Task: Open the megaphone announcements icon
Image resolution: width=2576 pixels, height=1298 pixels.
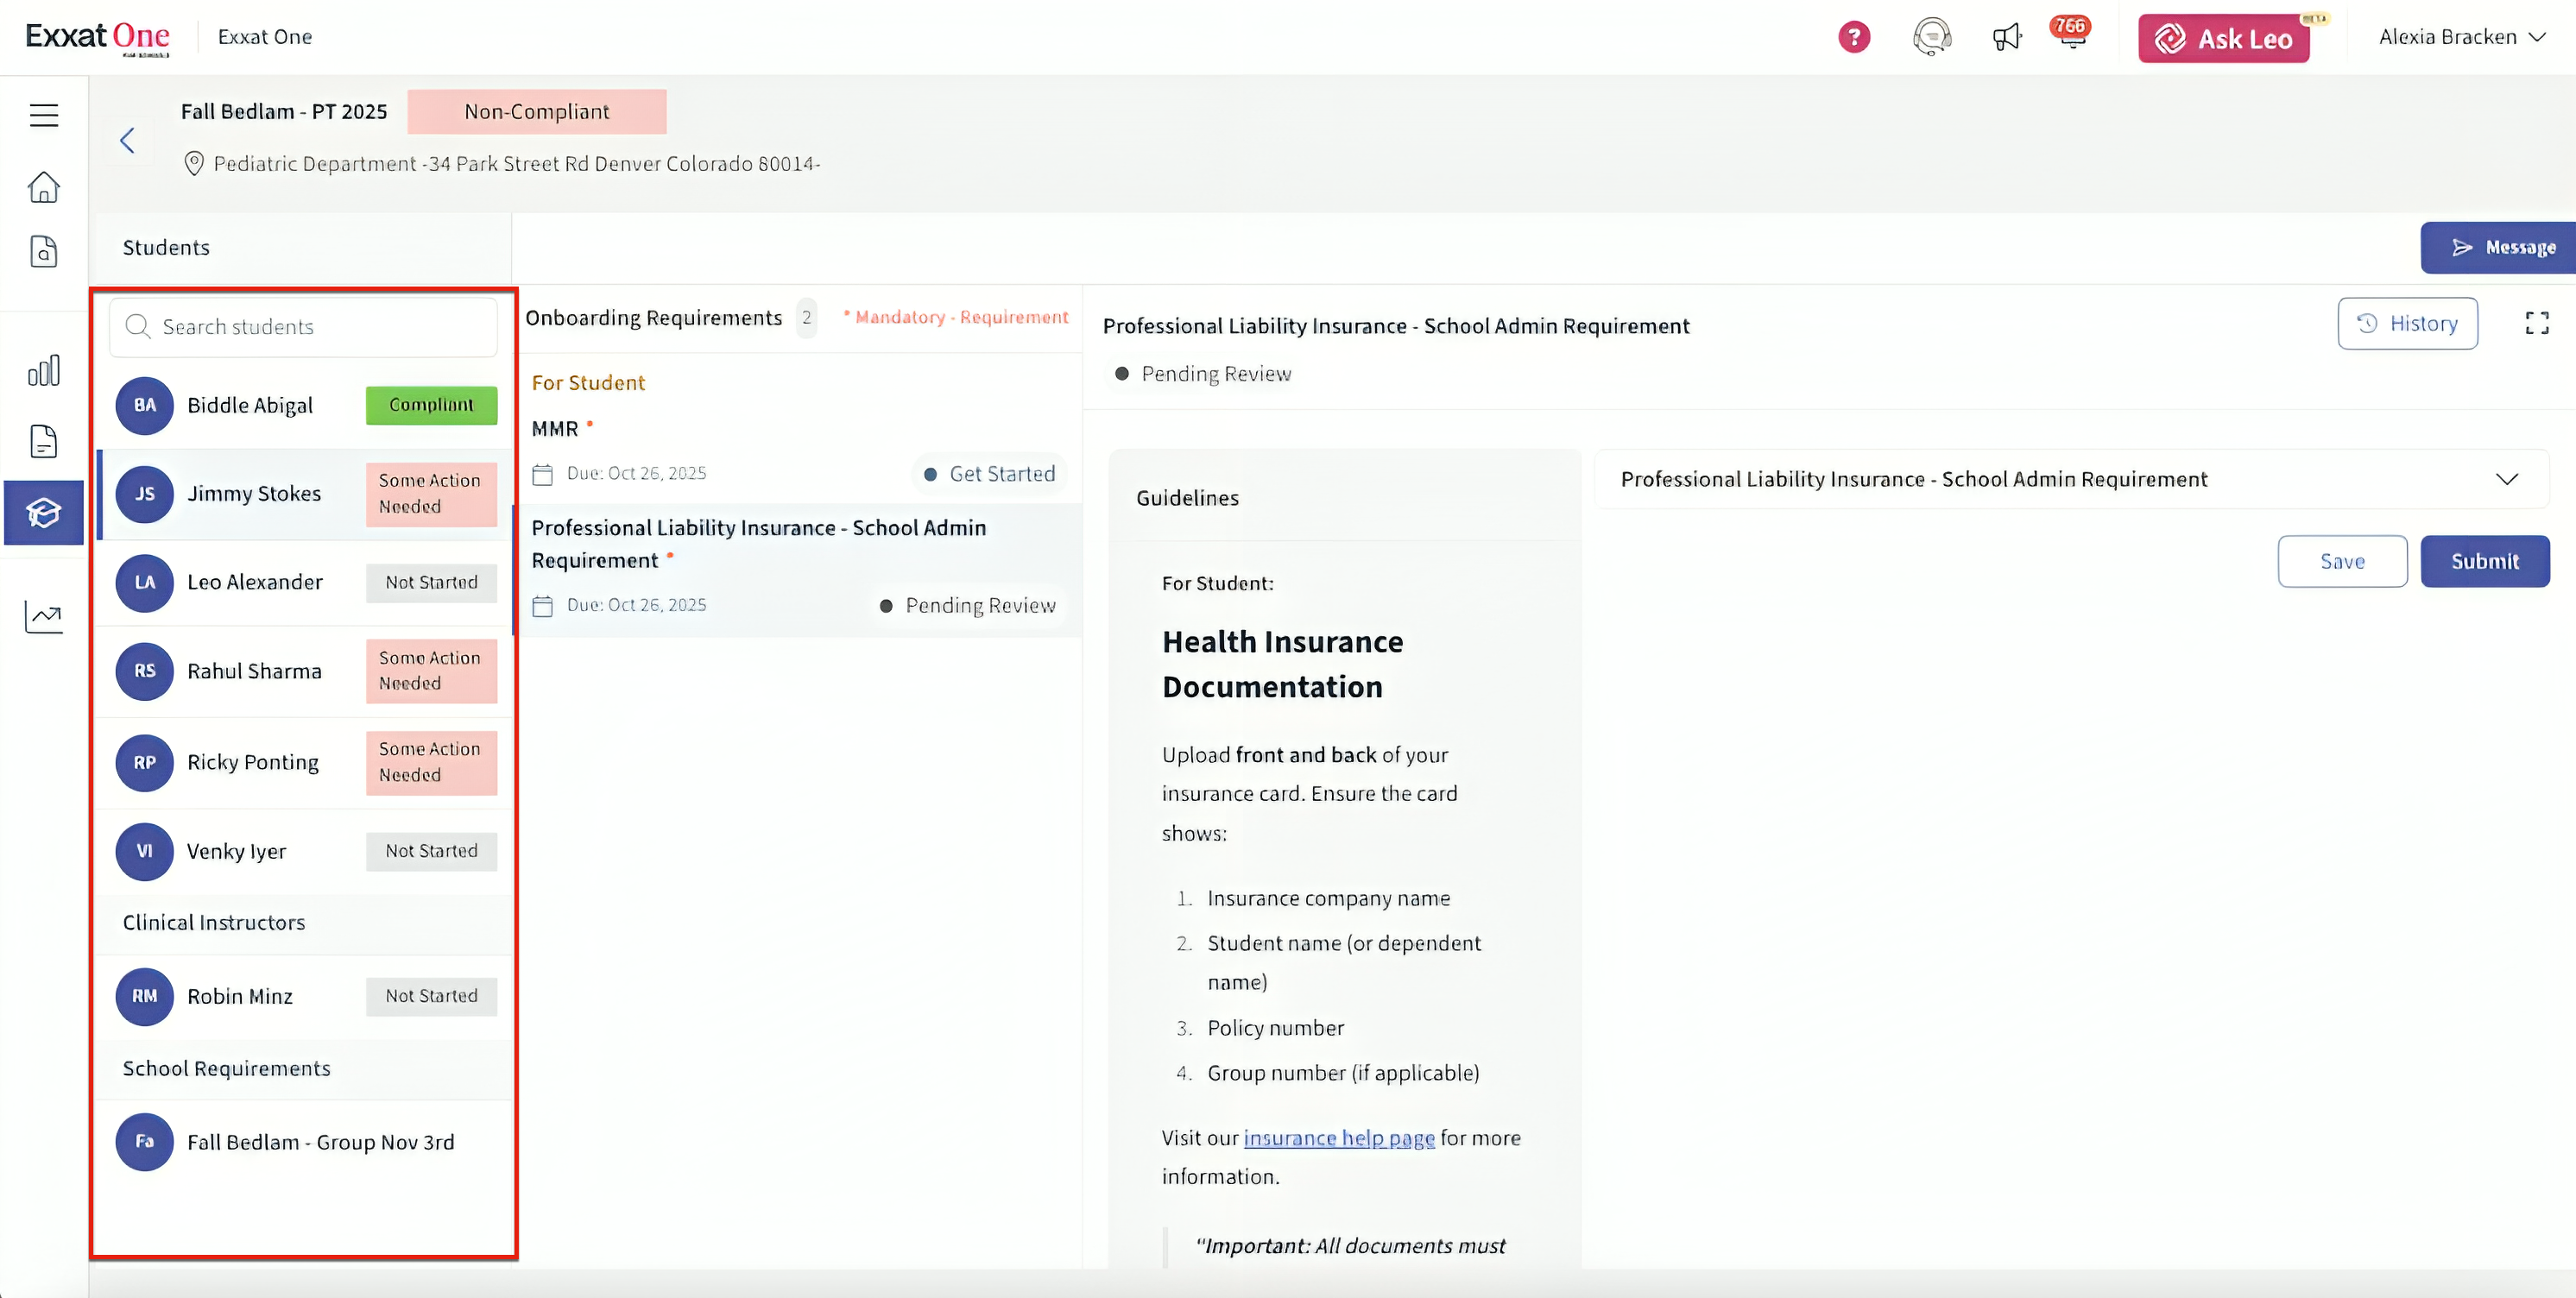Action: click(x=2006, y=37)
